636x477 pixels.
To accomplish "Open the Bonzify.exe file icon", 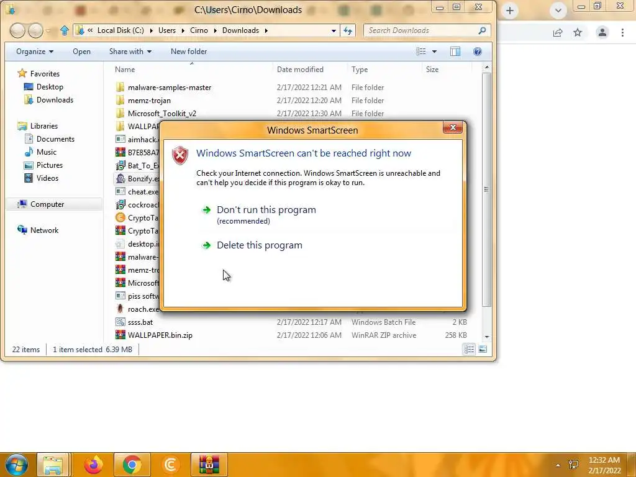I will click(x=120, y=178).
